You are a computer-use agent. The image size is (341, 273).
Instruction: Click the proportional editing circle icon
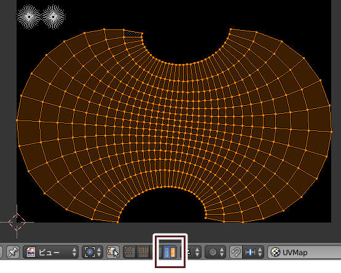tap(213, 252)
